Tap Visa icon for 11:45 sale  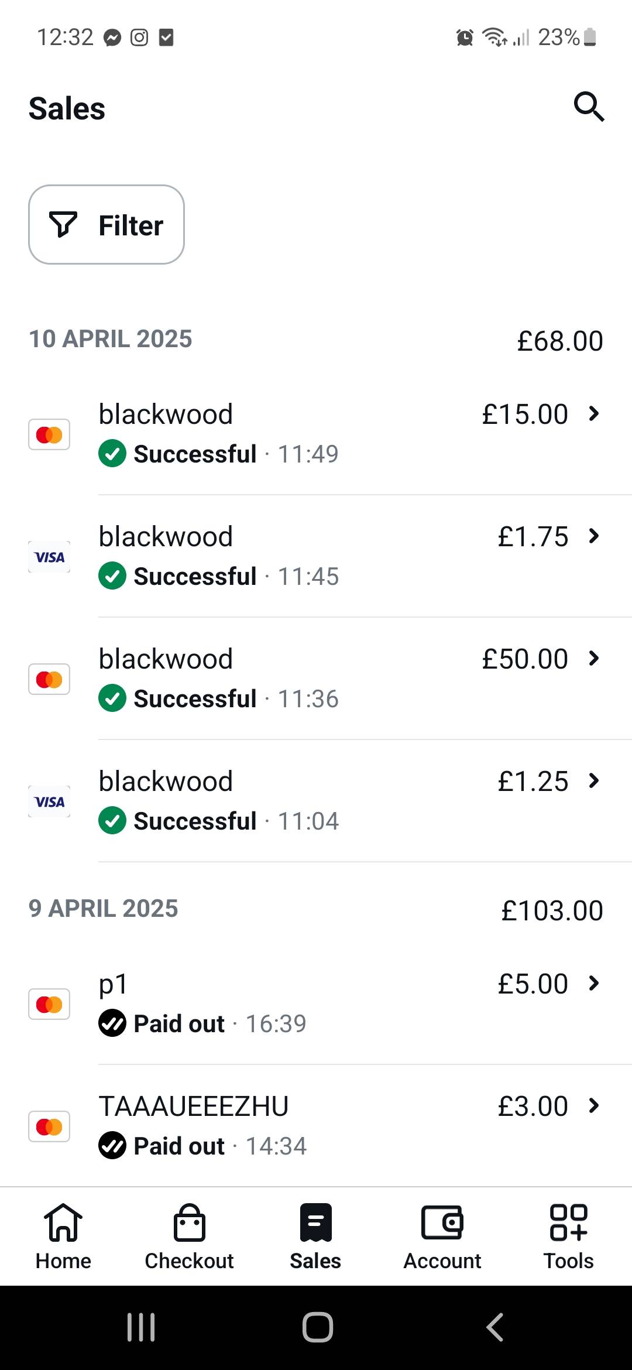(x=49, y=557)
